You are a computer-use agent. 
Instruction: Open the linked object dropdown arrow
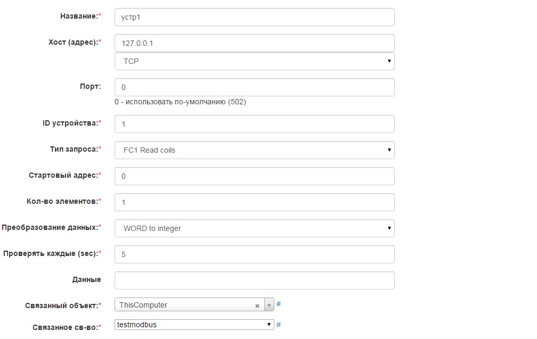(x=269, y=305)
